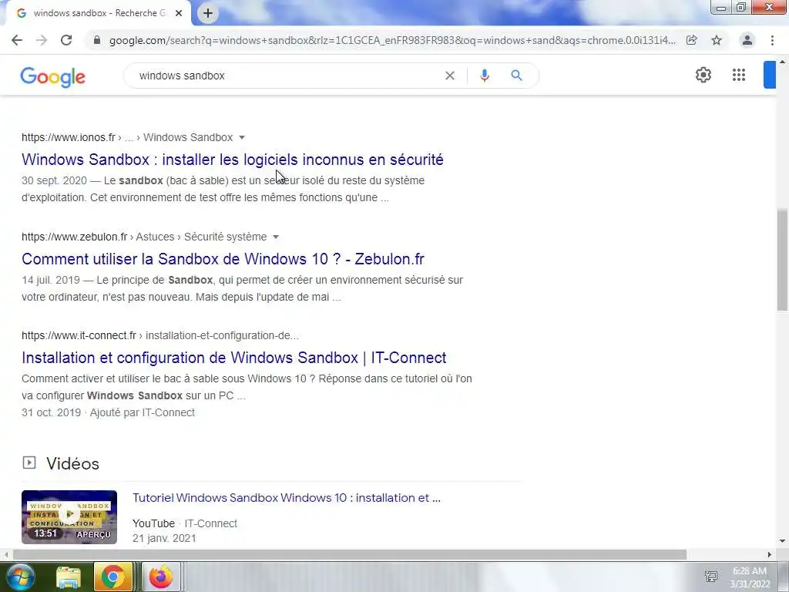Click the Vidéos section heading
789x592 pixels.
pyautogui.click(x=72, y=463)
